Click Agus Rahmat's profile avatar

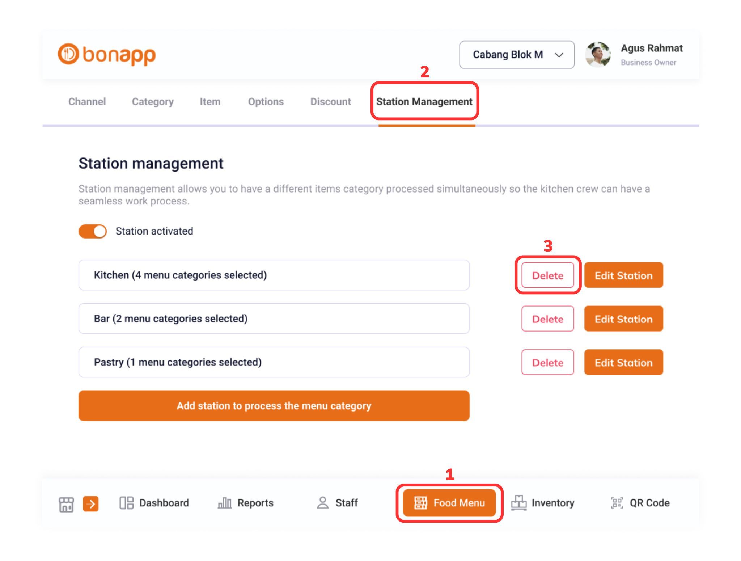tap(598, 55)
